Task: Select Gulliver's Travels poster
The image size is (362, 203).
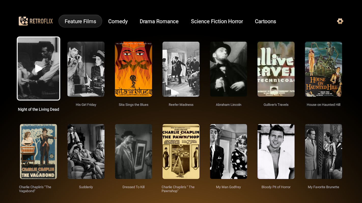Action: tap(276, 69)
